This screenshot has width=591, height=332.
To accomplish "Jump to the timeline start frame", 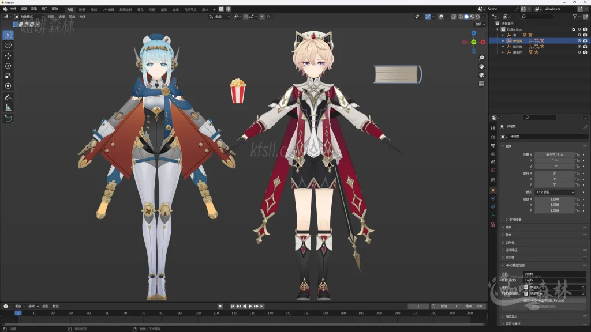I will click(x=233, y=307).
